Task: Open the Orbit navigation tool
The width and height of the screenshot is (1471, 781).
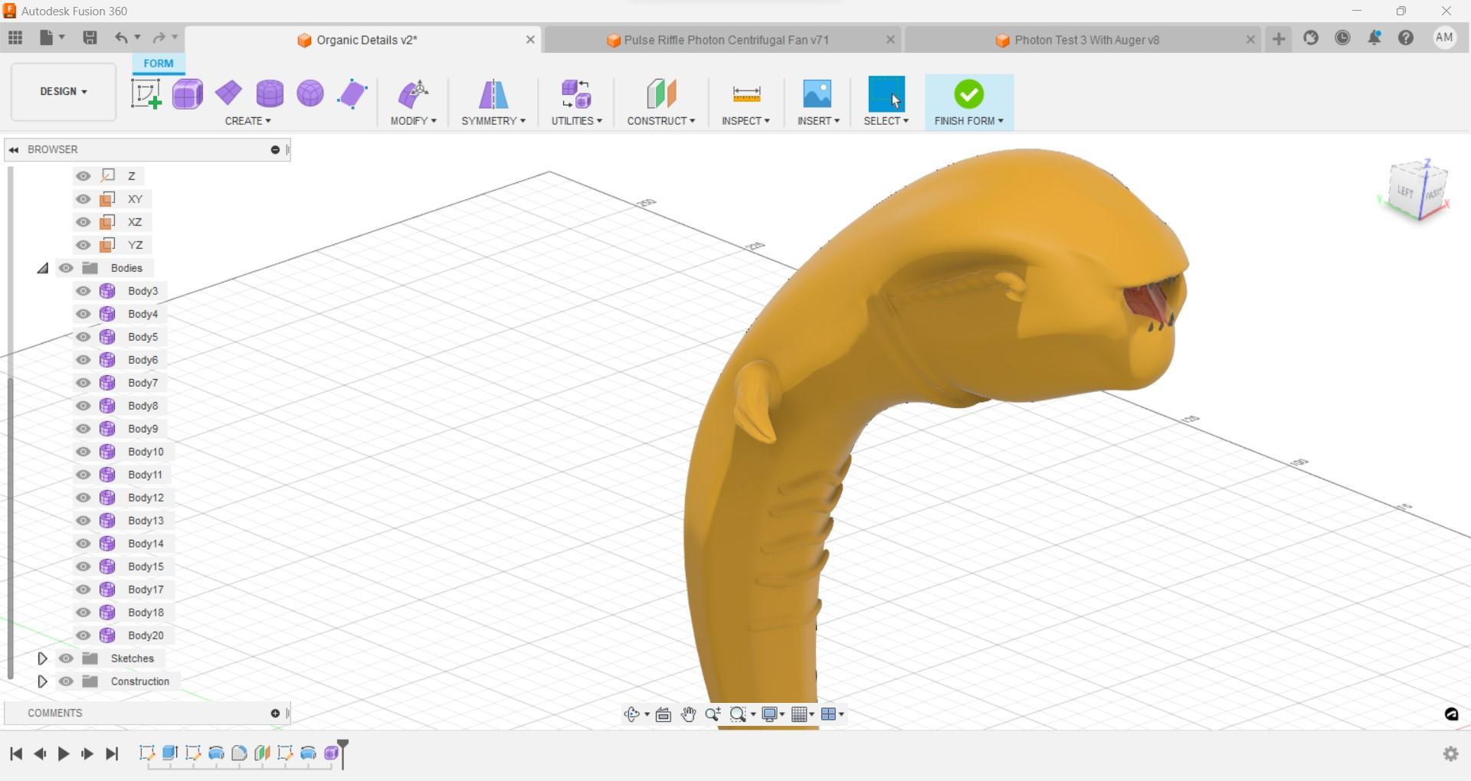Action: 631,714
